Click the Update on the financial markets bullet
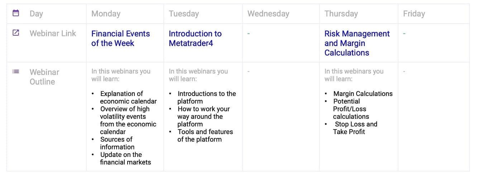The width and height of the screenshot is (477, 173). [125, 158]
